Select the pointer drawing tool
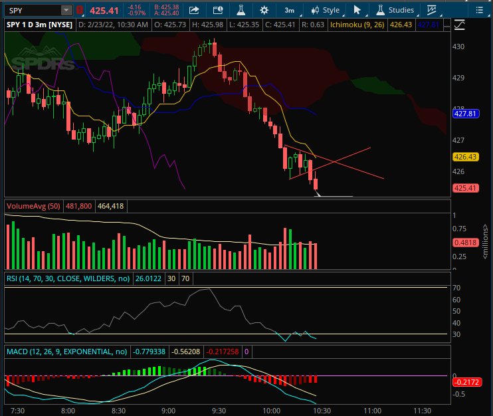The width and height of the screenshot is (493, 416). coord(357,11)
